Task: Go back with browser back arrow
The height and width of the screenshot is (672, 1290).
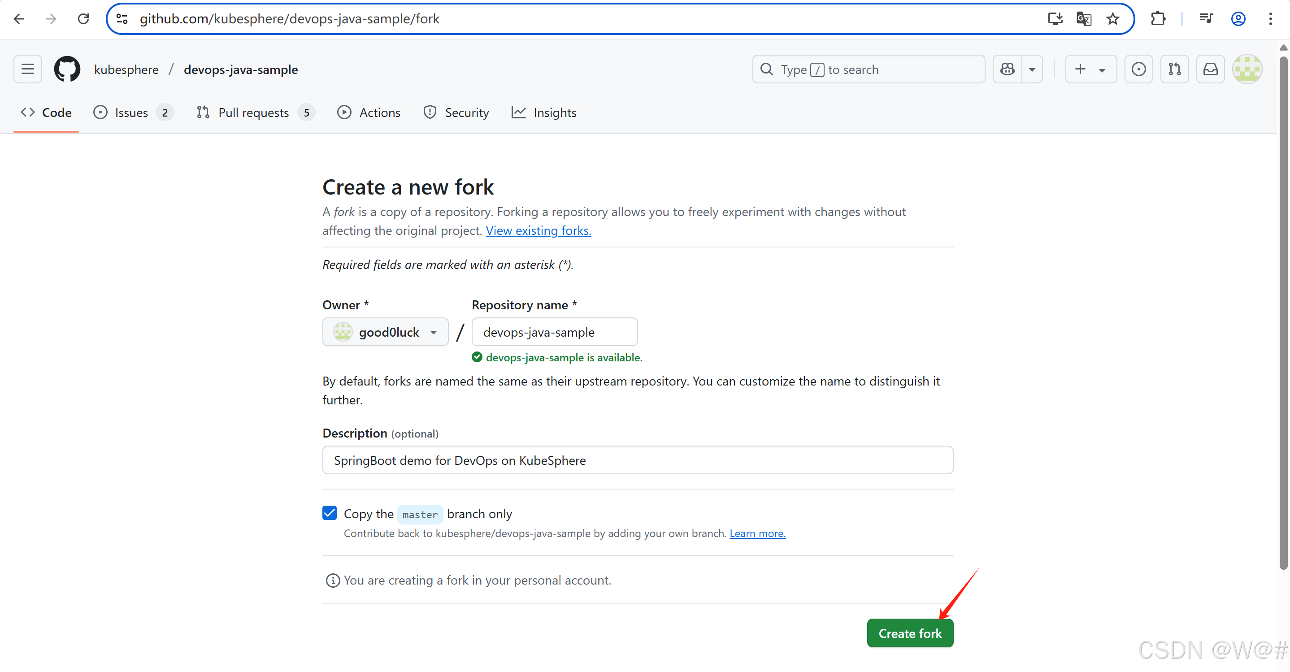Action: coord(19,19)
